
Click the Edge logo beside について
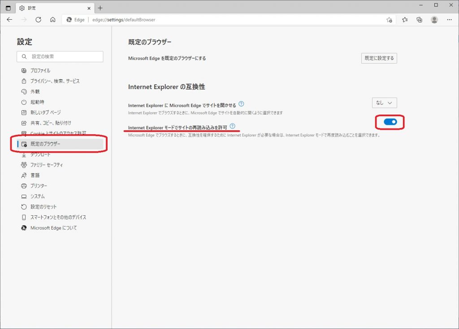click(x=24, y=228)
